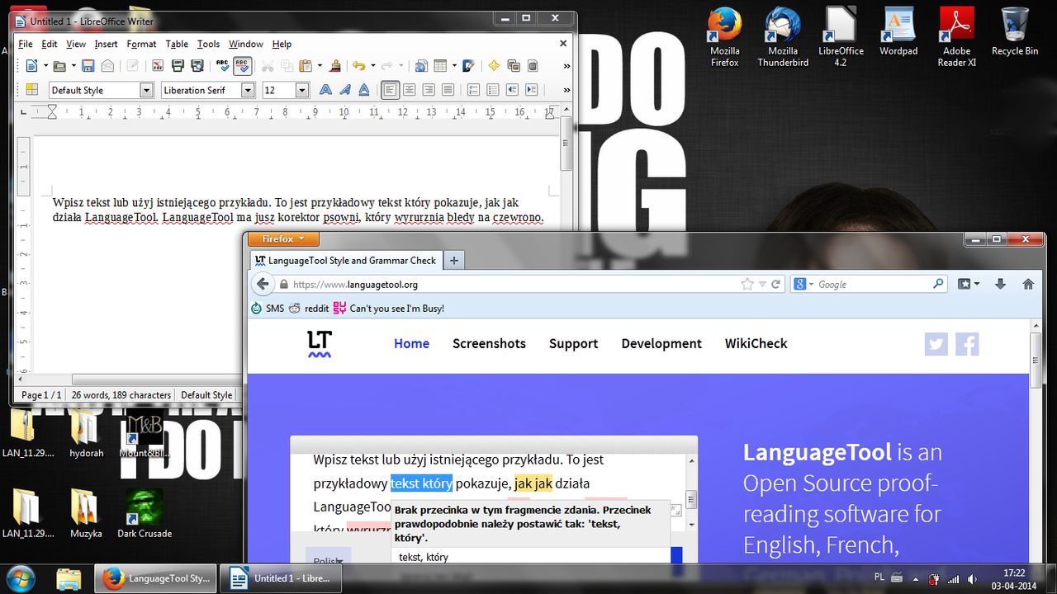Open WikiCheck link on LanguageTool site
1057x594 pixels.
(x=756, y=343)
